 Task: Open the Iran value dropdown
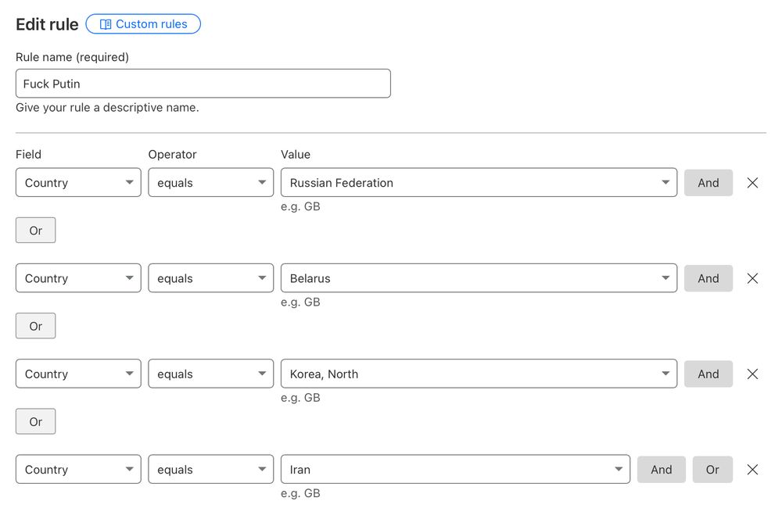455,469
